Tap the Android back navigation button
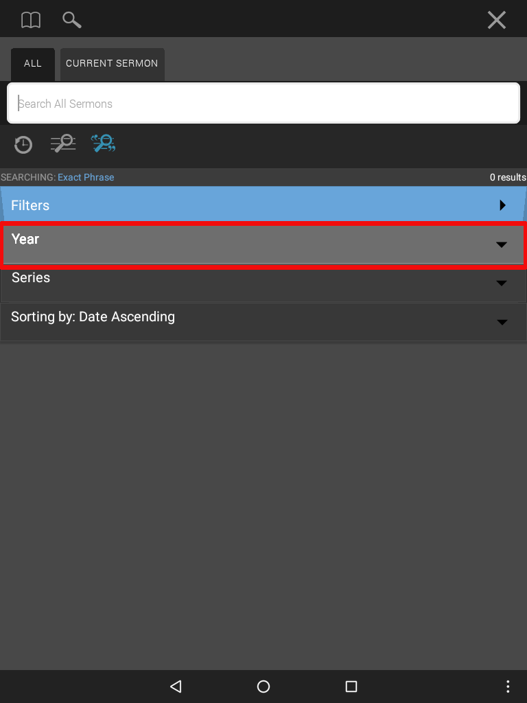The width and height of the screenshot is (527, 703). point(176,687)
